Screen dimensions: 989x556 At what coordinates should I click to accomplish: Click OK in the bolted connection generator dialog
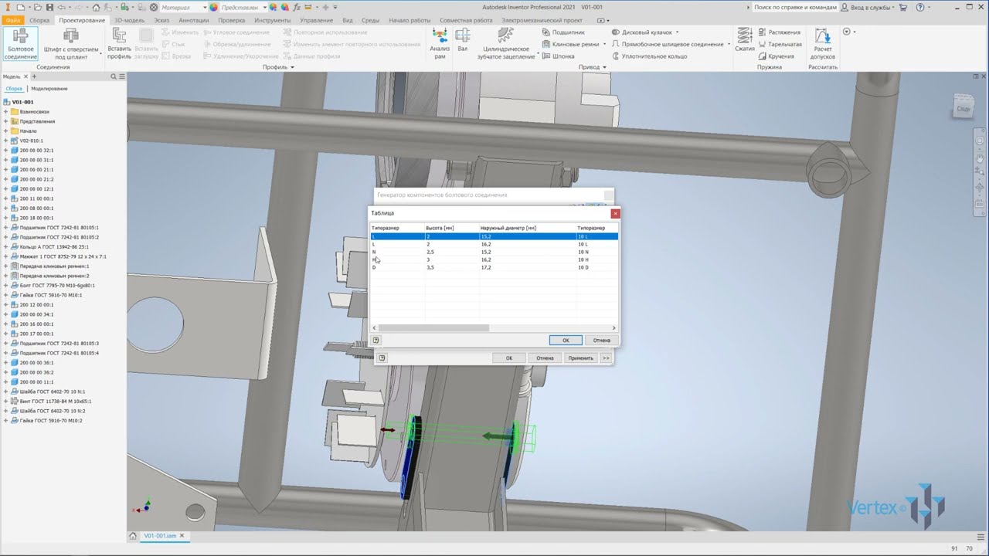click(x=508, y=358)
